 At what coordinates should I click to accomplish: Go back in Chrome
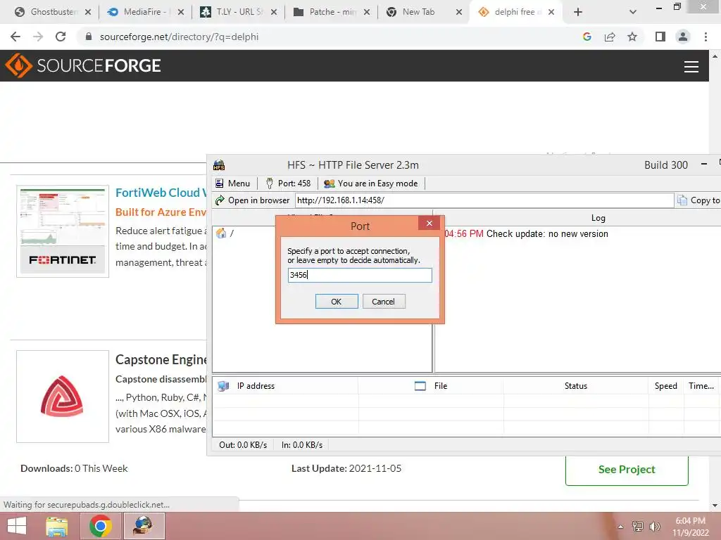15,37
